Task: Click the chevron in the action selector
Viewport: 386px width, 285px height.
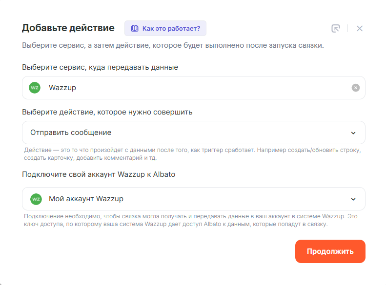Action: point(353,133)
